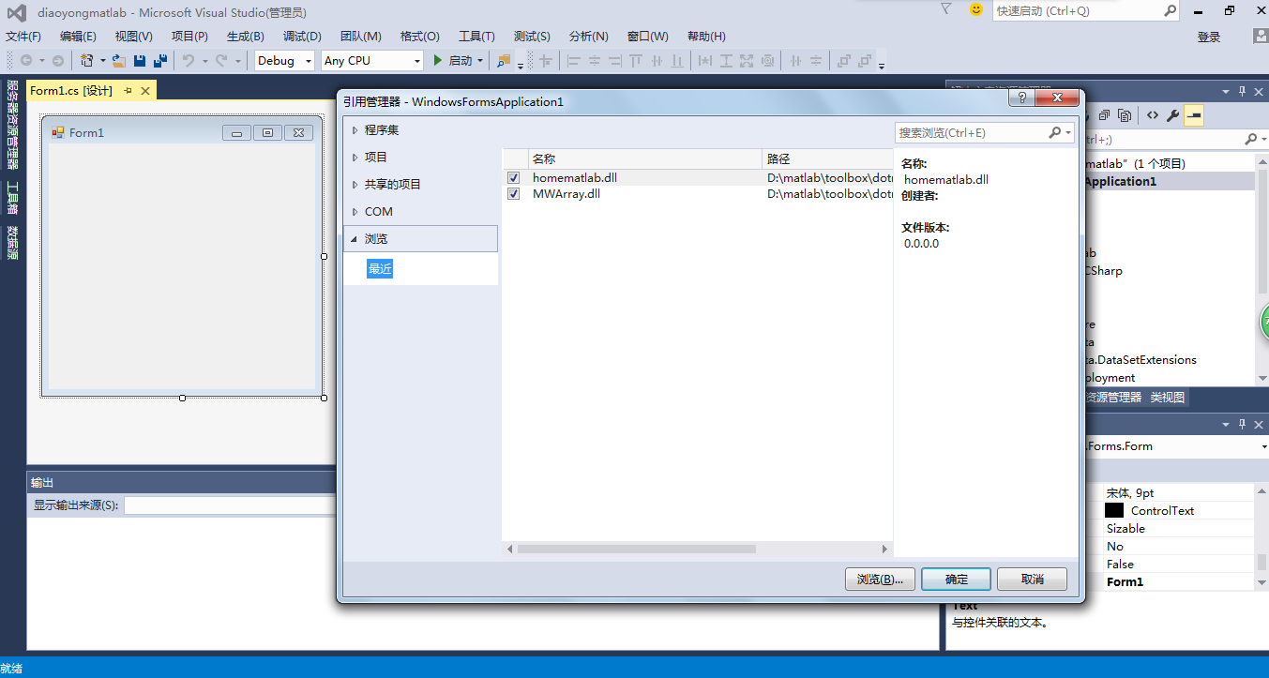
Task: Click the save toolbar icon
Action: pyautogui.click(x=140, y=61)
